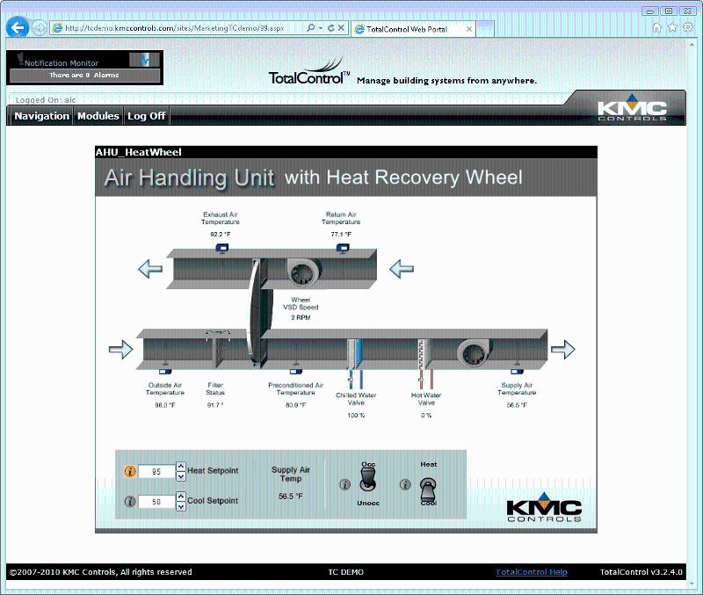Open the Modules menu
The width and height of the screenshot is (703, 595).
pyautogui.click(x=98, y=116)
